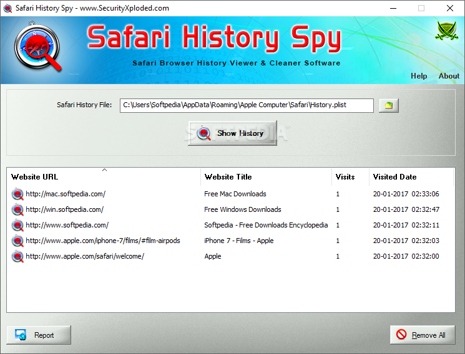The image size is (465, 354).
Task: Click the icon beside the www.softpedia.com row
Action: [x=17, y=226]
